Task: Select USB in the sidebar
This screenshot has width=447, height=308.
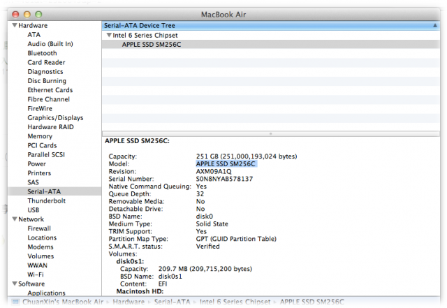Action: click(x=34, y=210)
